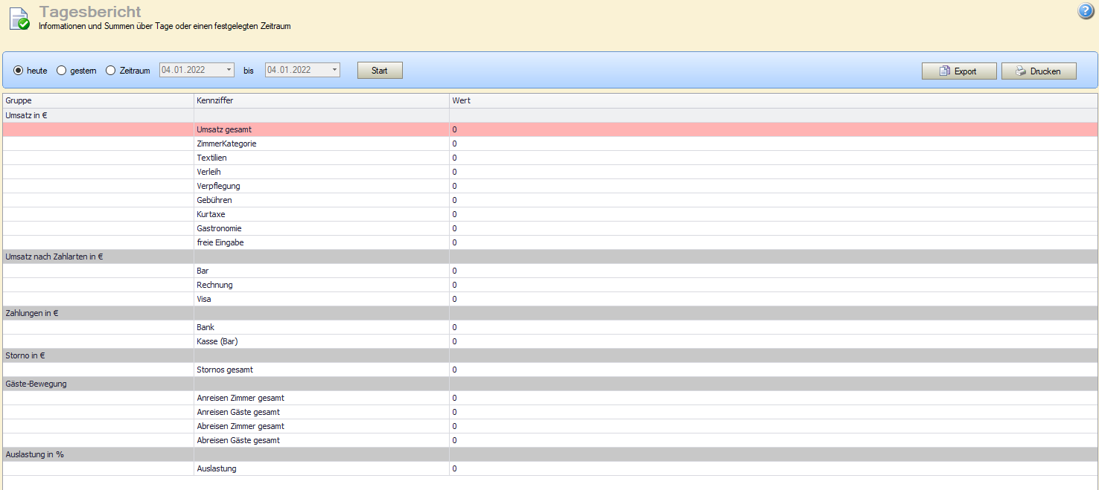Select the 'Umsatz nach Zahlarten in €' group row
The image size is (1099, 490).
[54, 257]
